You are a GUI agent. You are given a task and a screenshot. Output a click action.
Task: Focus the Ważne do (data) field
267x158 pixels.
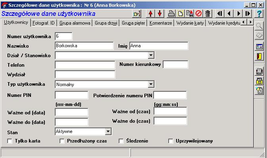tap(71, 122)
